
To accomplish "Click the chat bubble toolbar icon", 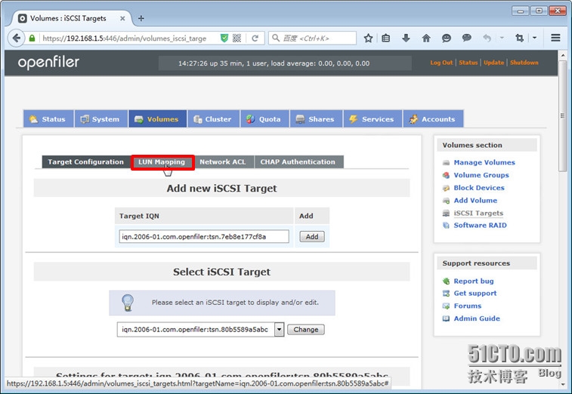I will point(466,38).
